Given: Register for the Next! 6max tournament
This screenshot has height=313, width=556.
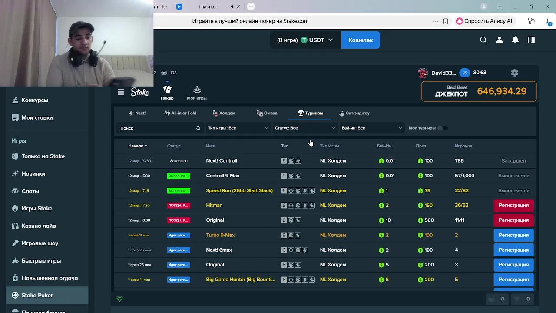Looking at the screenshot, I should 513,250.
